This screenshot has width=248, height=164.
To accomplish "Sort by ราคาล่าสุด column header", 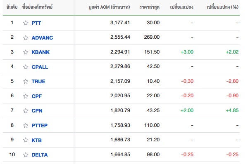I will pyautogui.click(x=150, y=7).
